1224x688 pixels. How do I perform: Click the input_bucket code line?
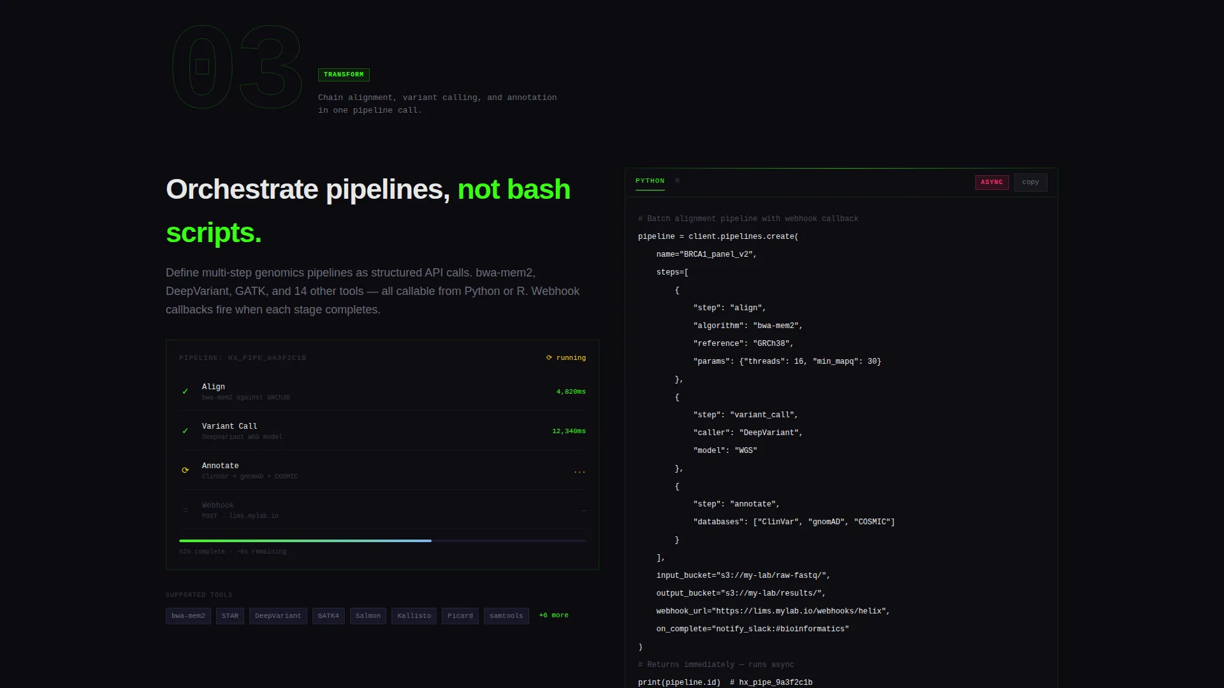(743, 575)
